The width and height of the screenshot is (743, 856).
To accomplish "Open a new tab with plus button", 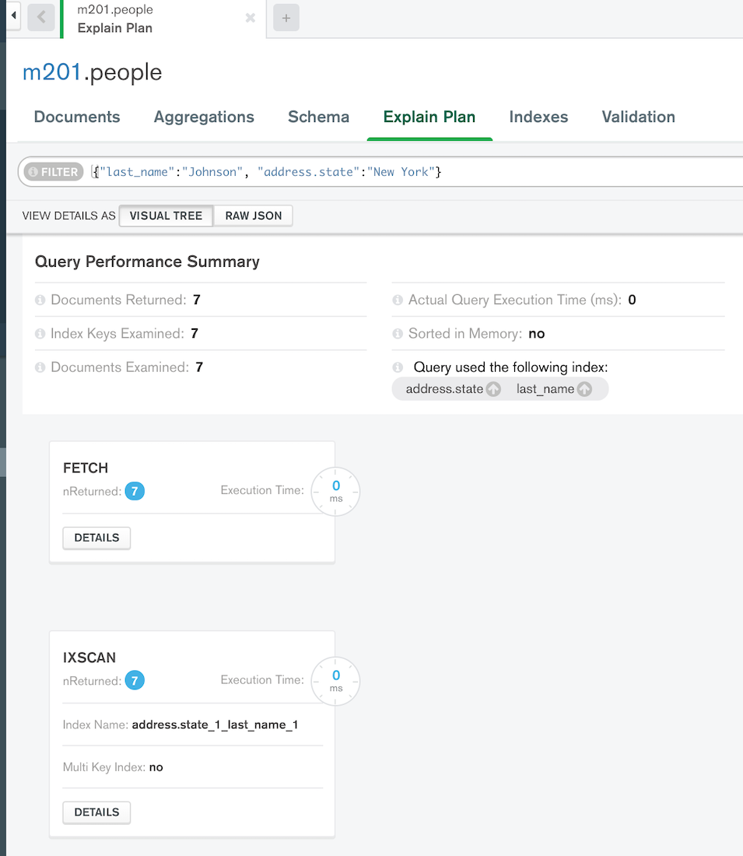I will pos(286,18).
